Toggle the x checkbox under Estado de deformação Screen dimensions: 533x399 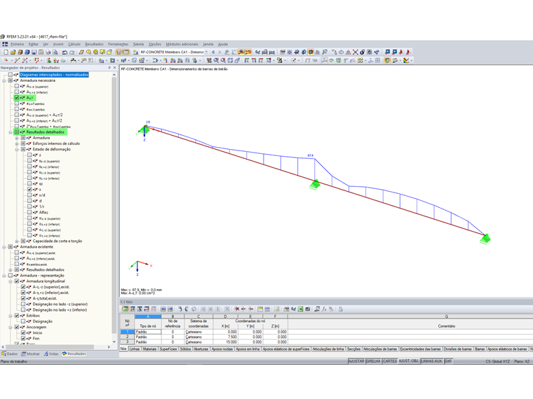(29, 189)
